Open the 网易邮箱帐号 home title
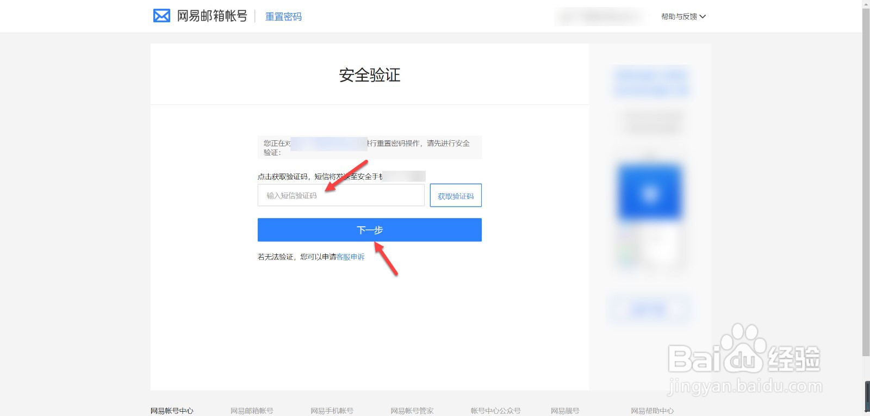Image resolution: width=870 pixels, height=416 pixels. 212,16
